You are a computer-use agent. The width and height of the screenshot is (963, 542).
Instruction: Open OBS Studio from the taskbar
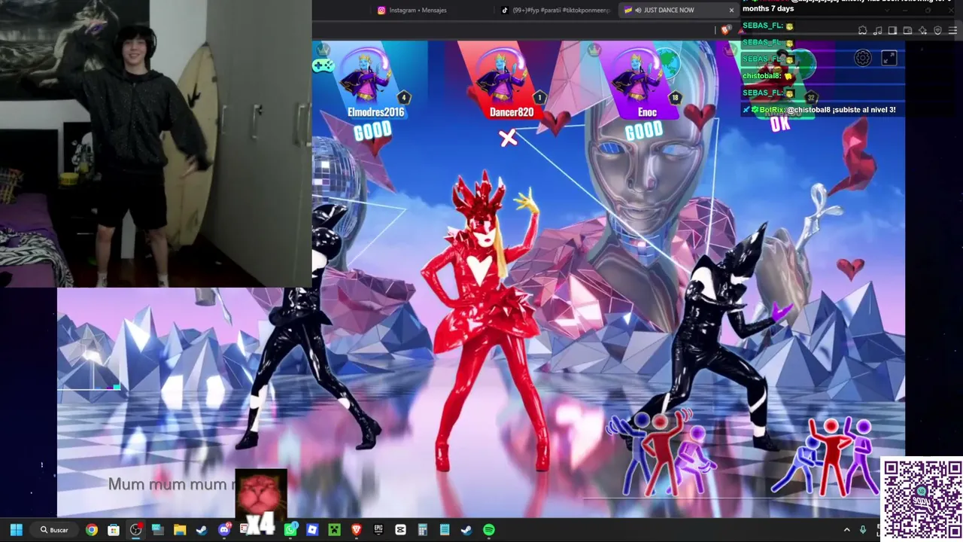135,530
